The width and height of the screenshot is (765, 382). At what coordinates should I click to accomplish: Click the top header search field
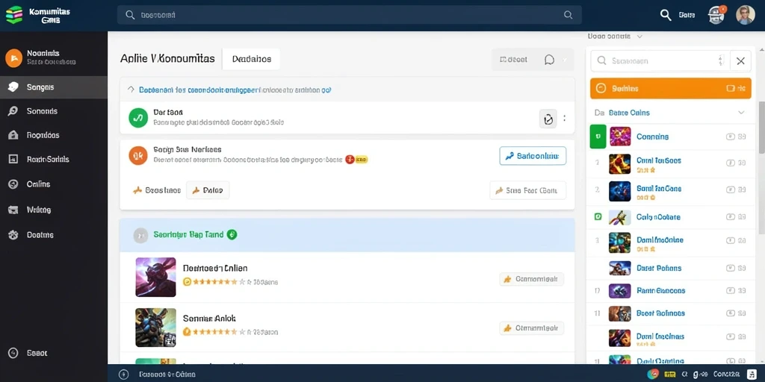[350, 15]
